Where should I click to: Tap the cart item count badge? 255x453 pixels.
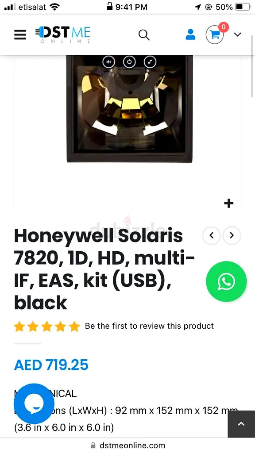tap(223, 27)
